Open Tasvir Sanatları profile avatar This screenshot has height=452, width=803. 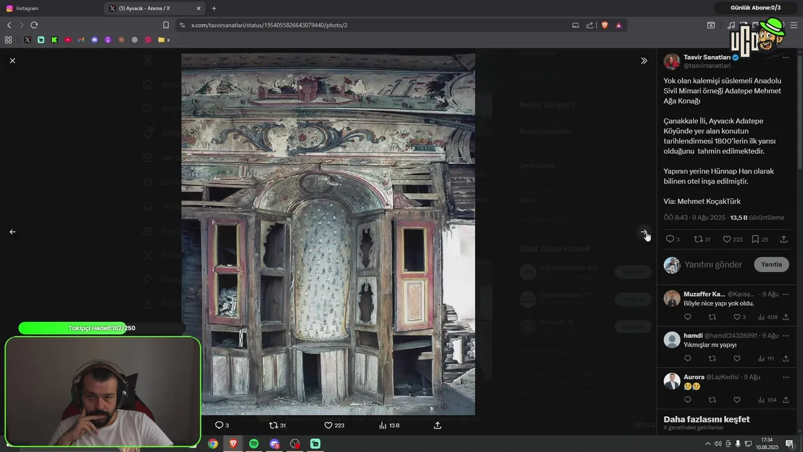672,62
